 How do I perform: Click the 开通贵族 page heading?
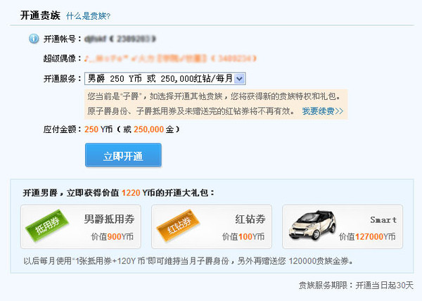pos(41,15)
